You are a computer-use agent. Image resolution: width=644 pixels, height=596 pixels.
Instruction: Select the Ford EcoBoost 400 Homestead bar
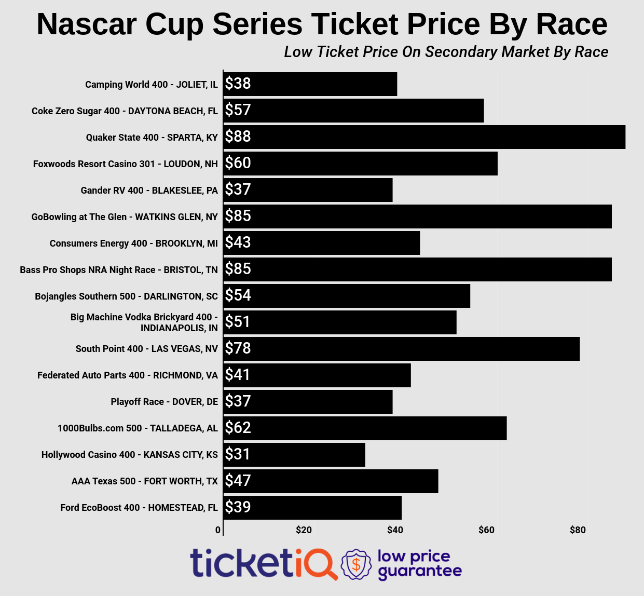[312, 508]
